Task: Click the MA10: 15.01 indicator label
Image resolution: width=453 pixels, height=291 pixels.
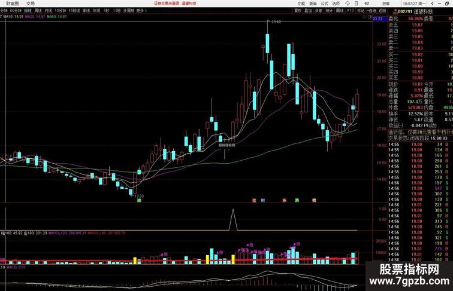Action: tap(13, 17)
